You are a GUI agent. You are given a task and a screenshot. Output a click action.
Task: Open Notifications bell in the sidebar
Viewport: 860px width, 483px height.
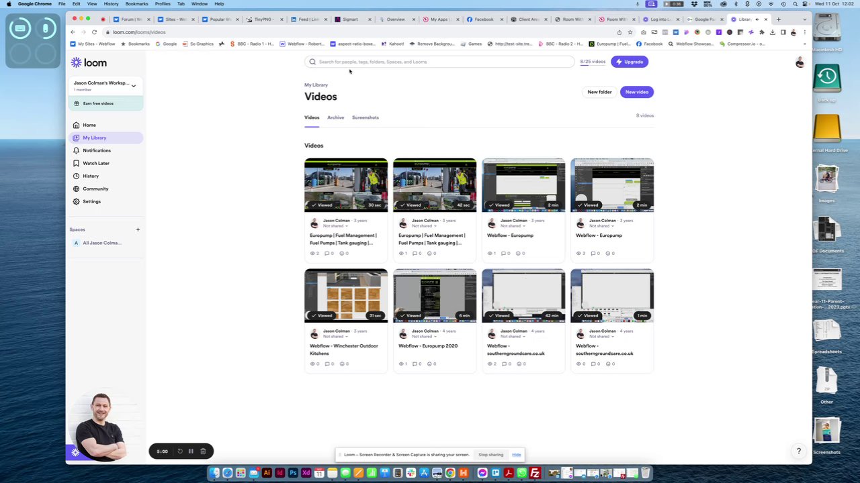(x=76, y=150)
